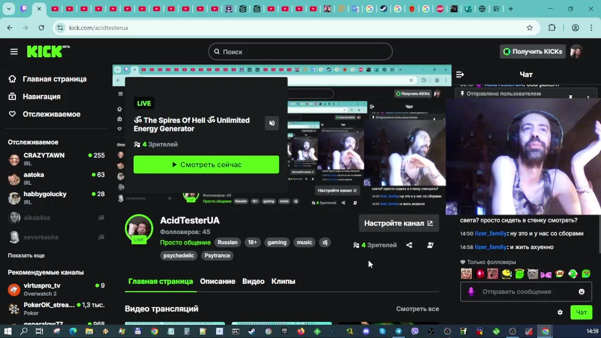Click the gaming tag
This screenshot has height=338, width=601.
(x=277, y=242)
